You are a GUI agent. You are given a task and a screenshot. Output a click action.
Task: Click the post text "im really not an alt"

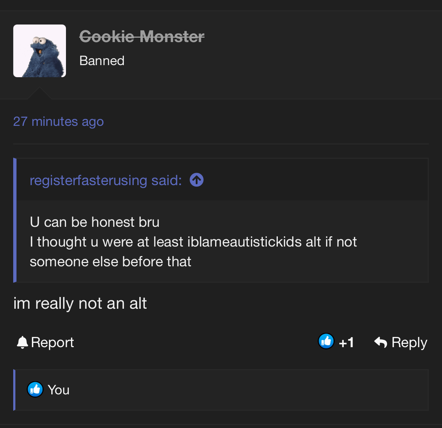point(80,303)
